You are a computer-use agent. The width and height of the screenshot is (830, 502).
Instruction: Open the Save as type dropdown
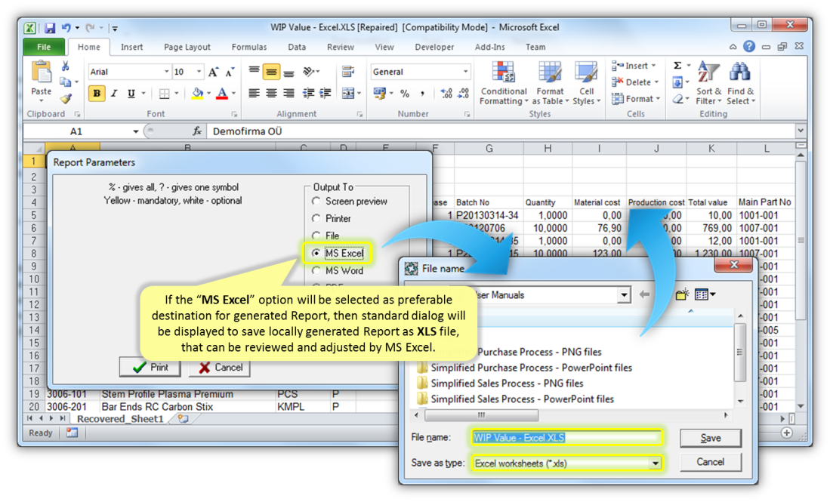pos(656,464)
